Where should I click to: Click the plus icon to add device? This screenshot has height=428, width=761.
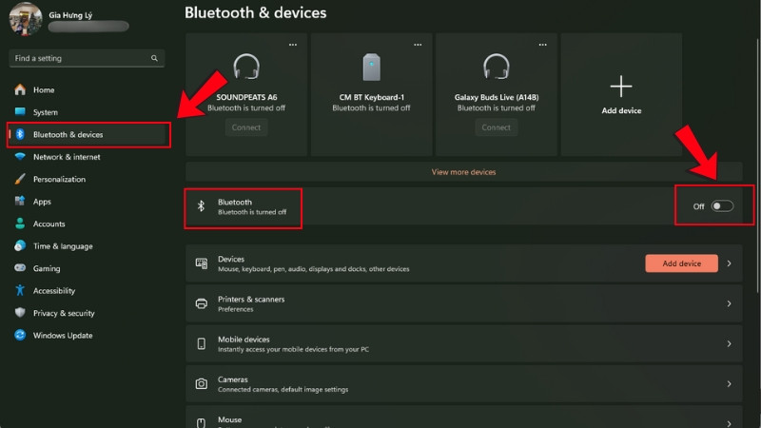(621, 87)
